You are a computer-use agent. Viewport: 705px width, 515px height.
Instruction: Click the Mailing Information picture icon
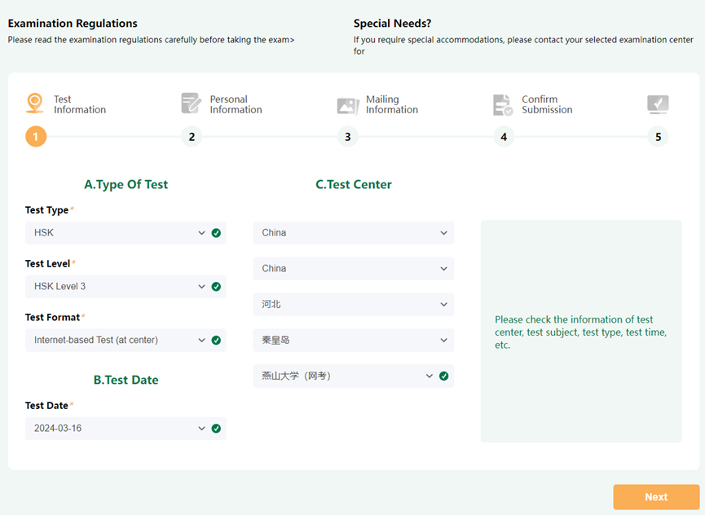point(348,106)
